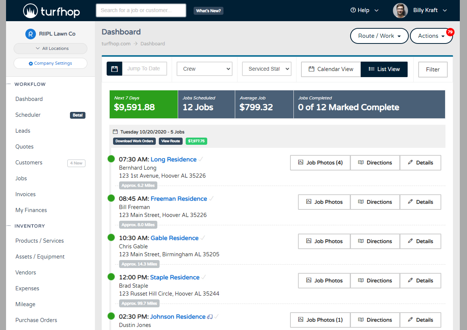Get Directions to Freeman Residence

click(x=375, y=202)
